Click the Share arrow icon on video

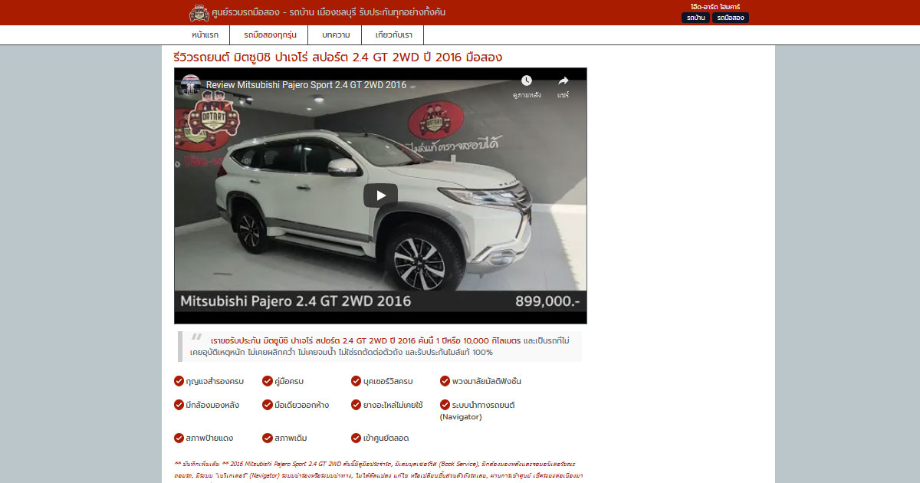[563, 80]
